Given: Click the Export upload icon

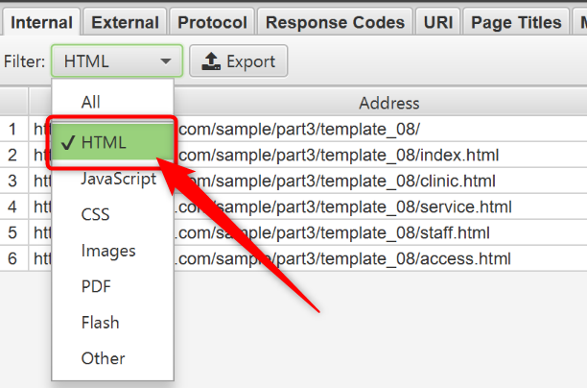Looking at the screenshot, I should point(210,62).
